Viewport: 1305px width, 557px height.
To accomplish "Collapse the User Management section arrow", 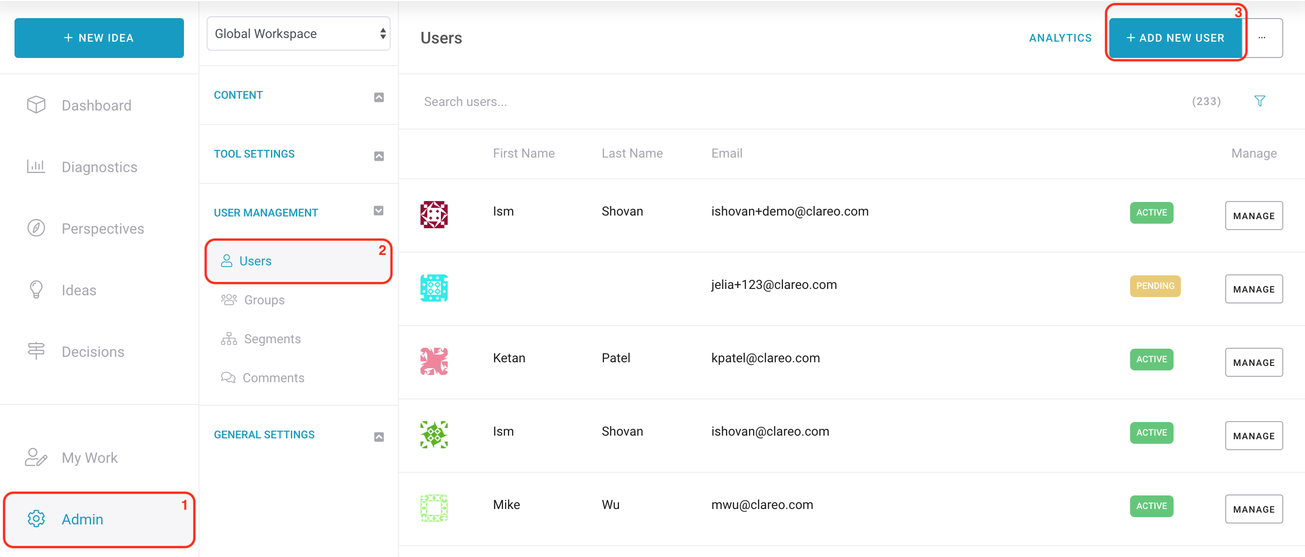I will click(x=378, y=211).
